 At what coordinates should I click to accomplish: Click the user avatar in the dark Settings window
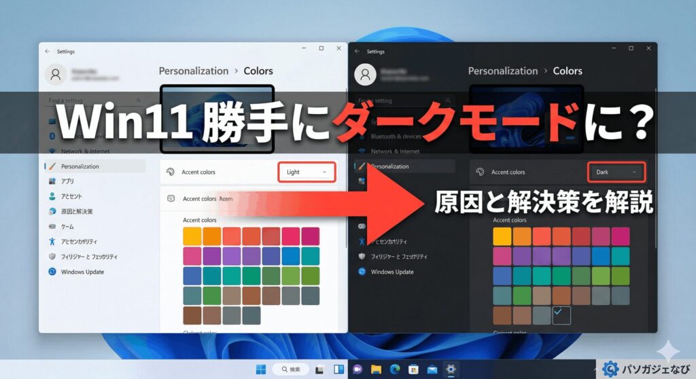tap(366, 74)
